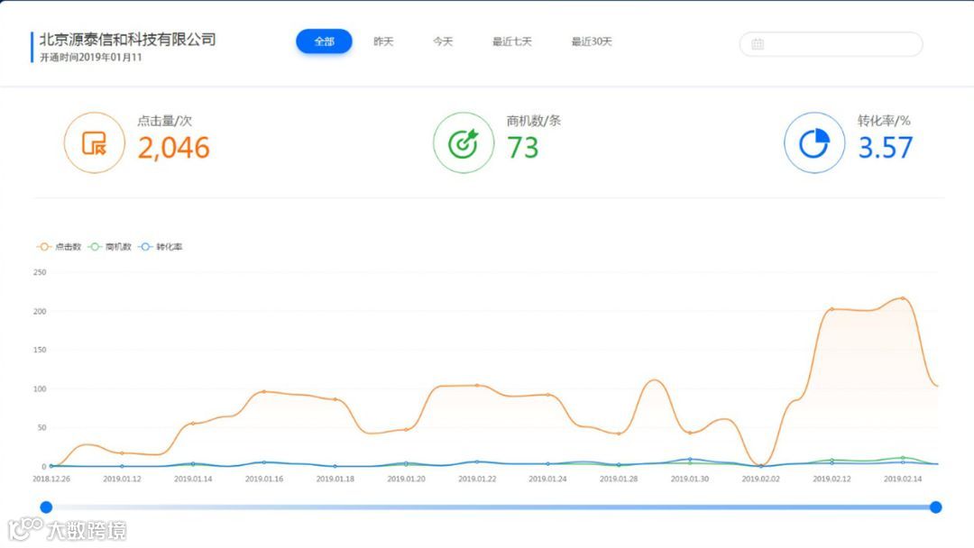
Task: Click the 3.57 conversion rate value
Action: pyautogui.click(x=886, y=148)
